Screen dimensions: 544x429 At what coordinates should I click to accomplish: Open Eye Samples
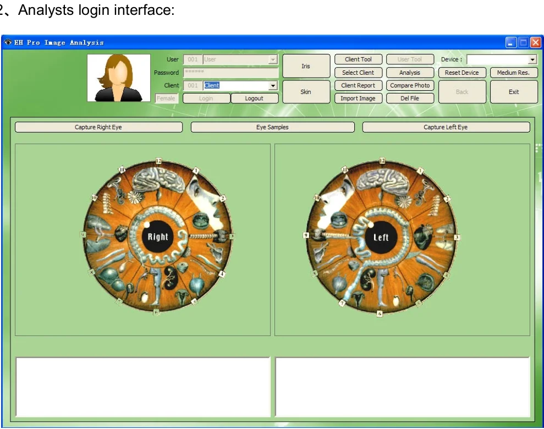(x=272, y=127)
